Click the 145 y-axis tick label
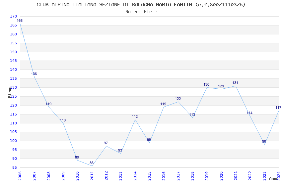This screenshot has width=282, height=182. pos(14,61)
